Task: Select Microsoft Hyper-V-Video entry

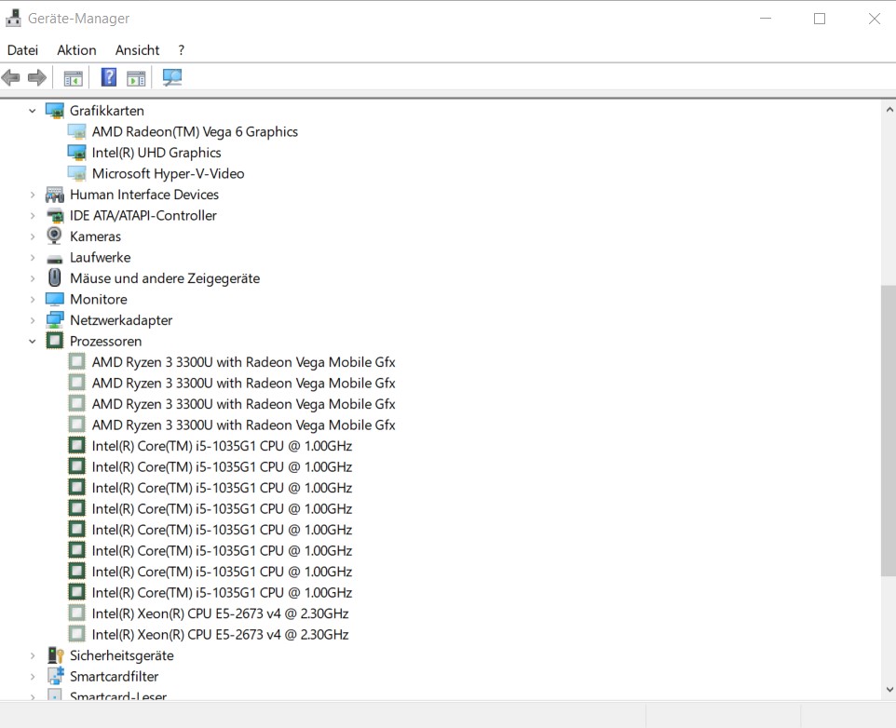Action: click(168, 173)
